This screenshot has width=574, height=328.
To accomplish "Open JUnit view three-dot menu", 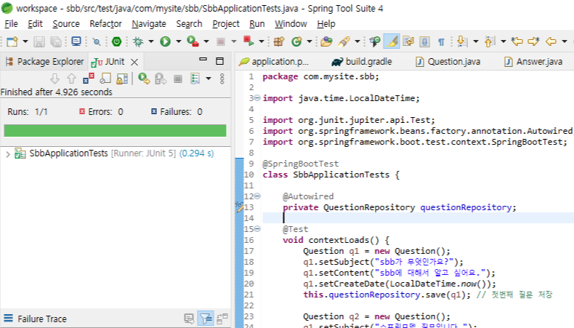I will pyautogui.click(x=222, y=79).
